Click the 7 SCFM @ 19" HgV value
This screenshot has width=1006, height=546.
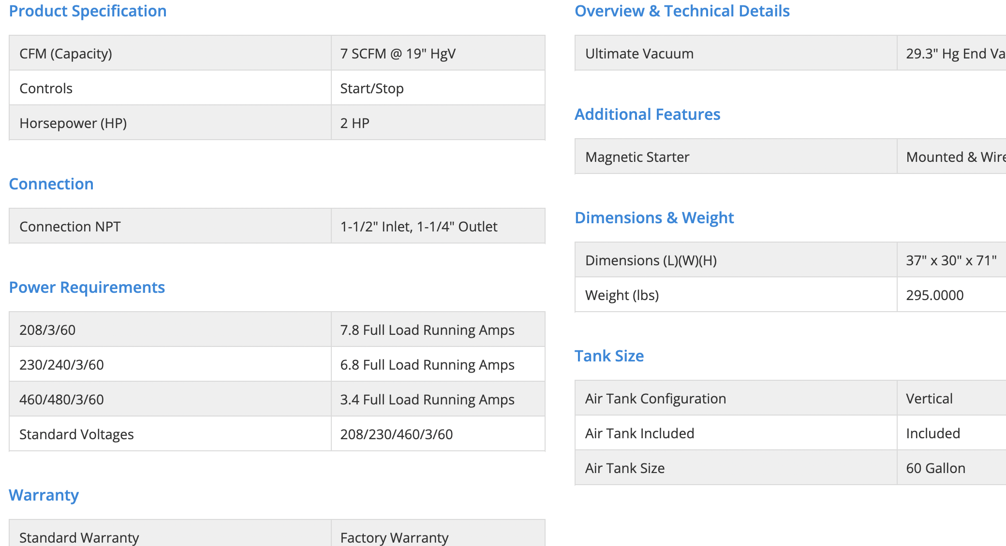pyautogui.click(x=398, y=54)
